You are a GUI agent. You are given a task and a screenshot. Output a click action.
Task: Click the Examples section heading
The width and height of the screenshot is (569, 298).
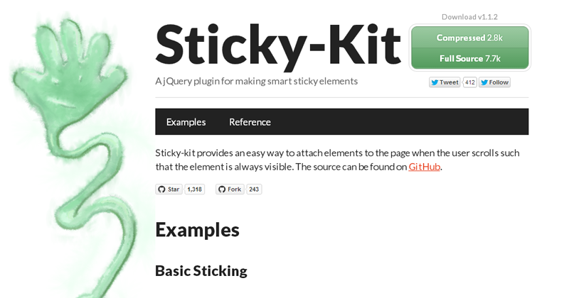[197, 229]
